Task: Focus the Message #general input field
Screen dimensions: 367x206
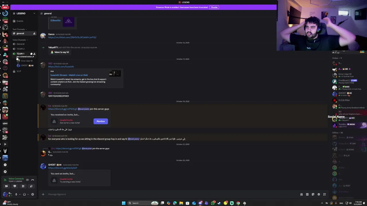Action: pos(172,194)
